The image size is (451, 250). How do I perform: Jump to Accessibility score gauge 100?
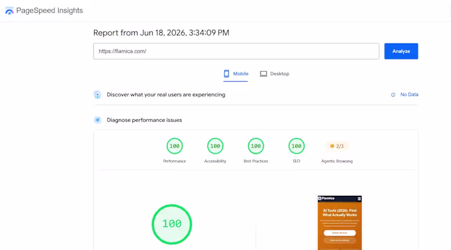point(215,146)
